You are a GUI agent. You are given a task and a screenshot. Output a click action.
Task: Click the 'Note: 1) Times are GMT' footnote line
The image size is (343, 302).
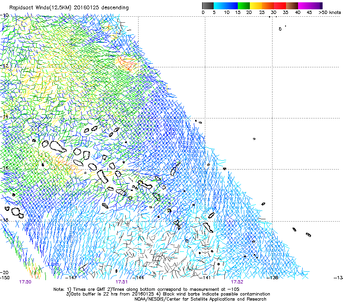(x=146, y=289)
